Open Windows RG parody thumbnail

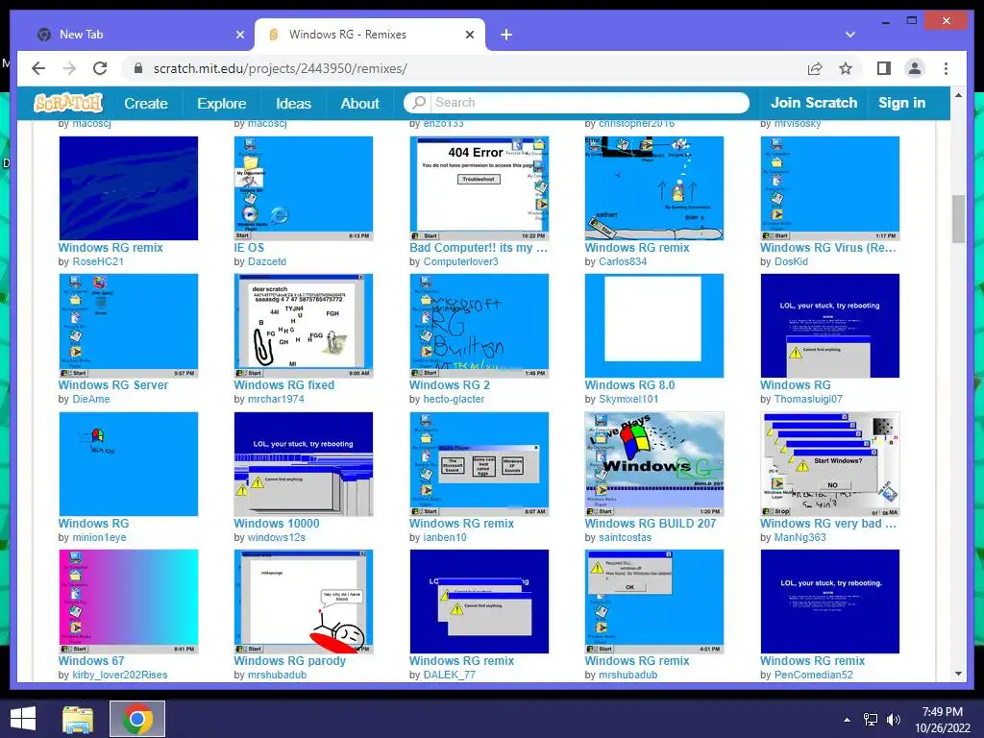point(303,602)
